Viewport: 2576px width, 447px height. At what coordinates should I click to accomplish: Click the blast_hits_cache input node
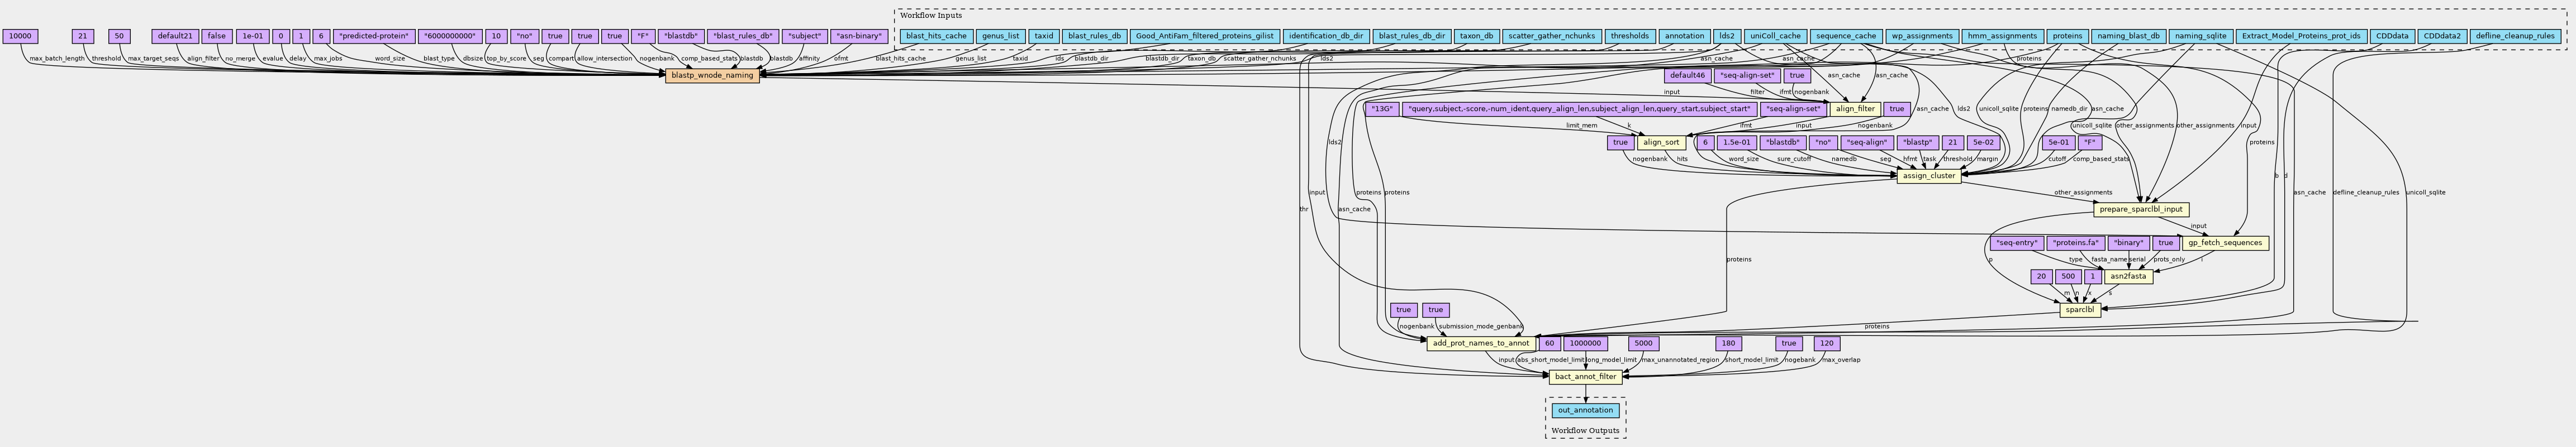936,36
